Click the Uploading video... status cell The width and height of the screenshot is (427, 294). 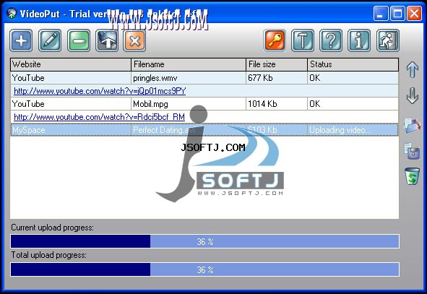(353, 130)
